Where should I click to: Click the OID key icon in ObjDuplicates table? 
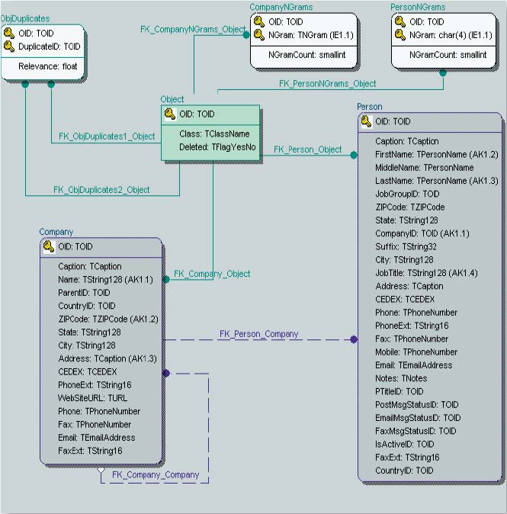(x=10, y=34)
